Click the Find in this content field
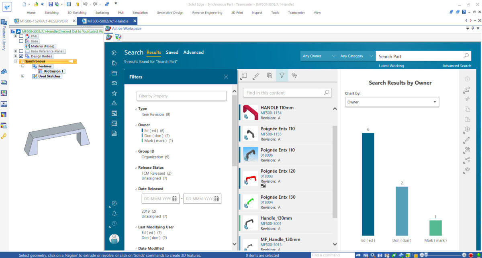Image resolution: width=482 pixels, height=258 pixels. [x=287, y=93]
